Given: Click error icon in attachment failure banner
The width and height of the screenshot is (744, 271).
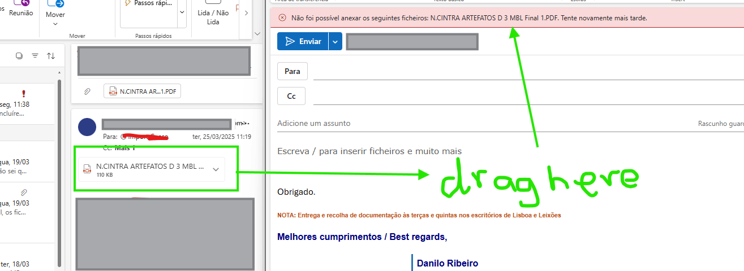Looking at the screenshot, I should pos(282,18).
